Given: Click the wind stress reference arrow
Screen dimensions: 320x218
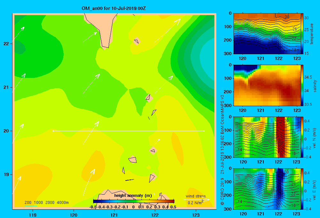Looking at the screenshot, I should click(x=197, y=199).
